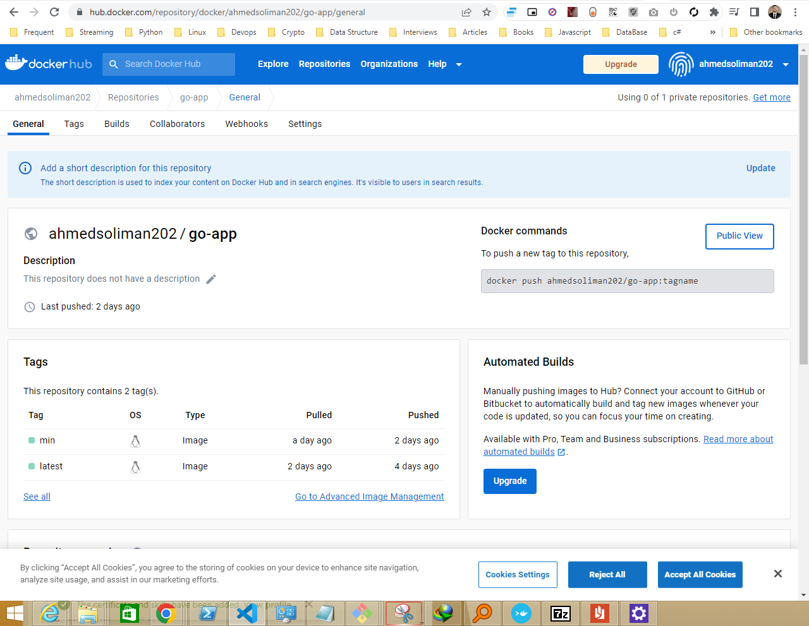
Task: Click the Chrome profile picture
Action: pos(775,12)
